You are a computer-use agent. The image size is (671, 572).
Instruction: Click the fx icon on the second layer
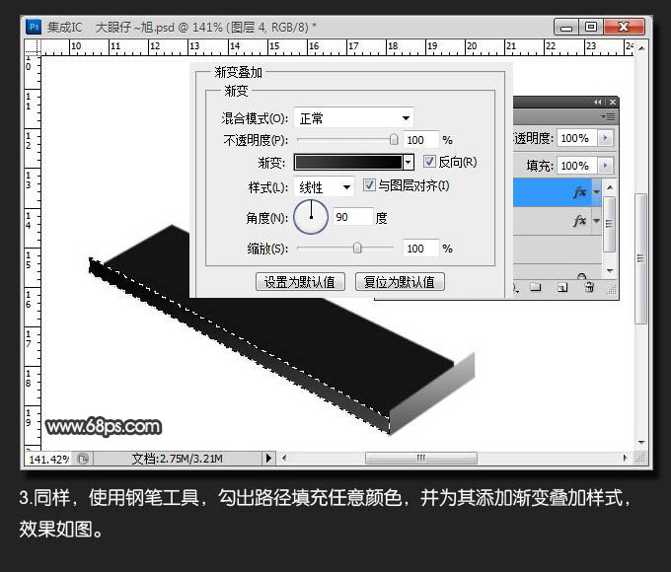pyautogui.click(x=579, y=221)
